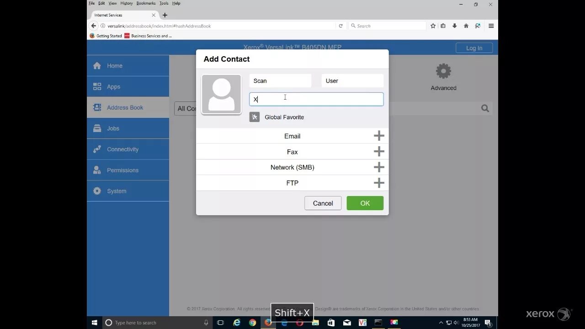The height and width of the screenshot is (329, 585).
Task: Open Microsoft Store from the taskbar
Action: click(x=331, y=323)
